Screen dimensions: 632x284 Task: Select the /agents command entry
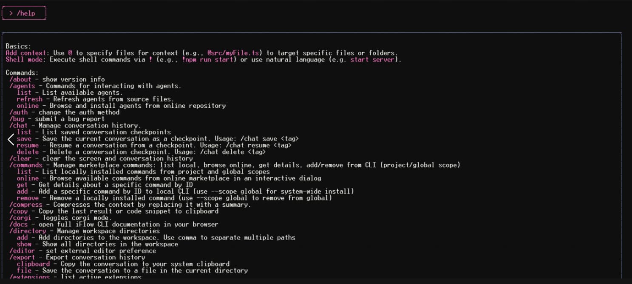(22, 86)
